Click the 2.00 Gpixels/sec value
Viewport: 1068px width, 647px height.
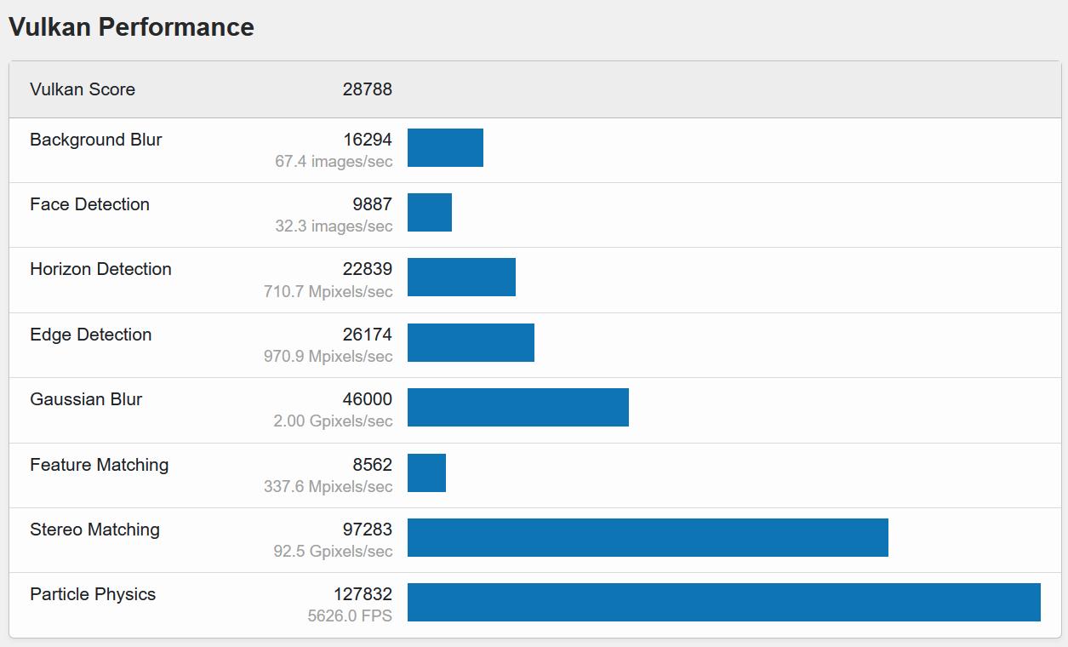pos(333,421)
